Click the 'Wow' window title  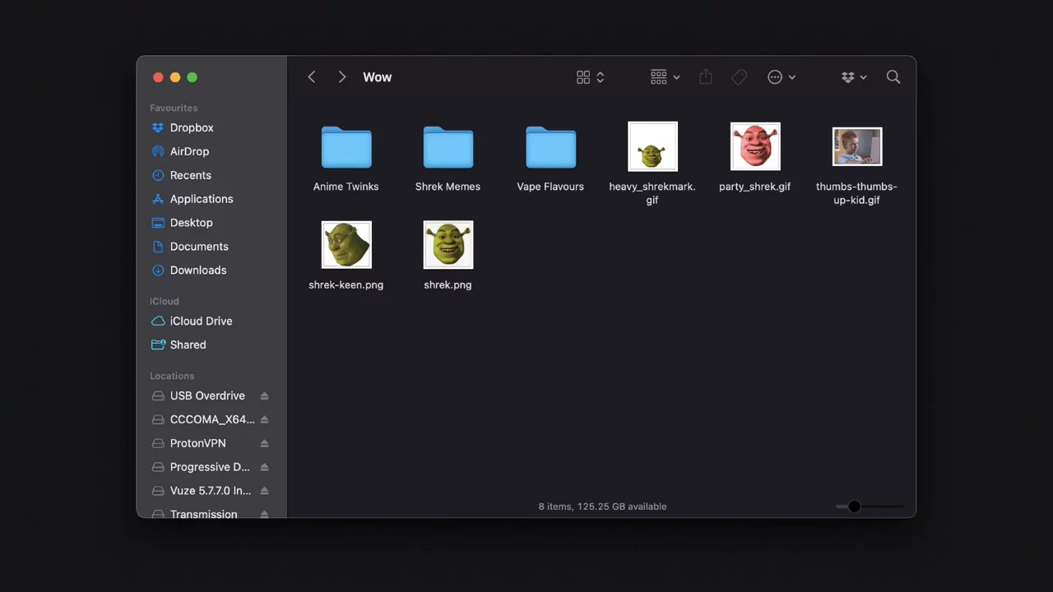(x=378, y=77)
